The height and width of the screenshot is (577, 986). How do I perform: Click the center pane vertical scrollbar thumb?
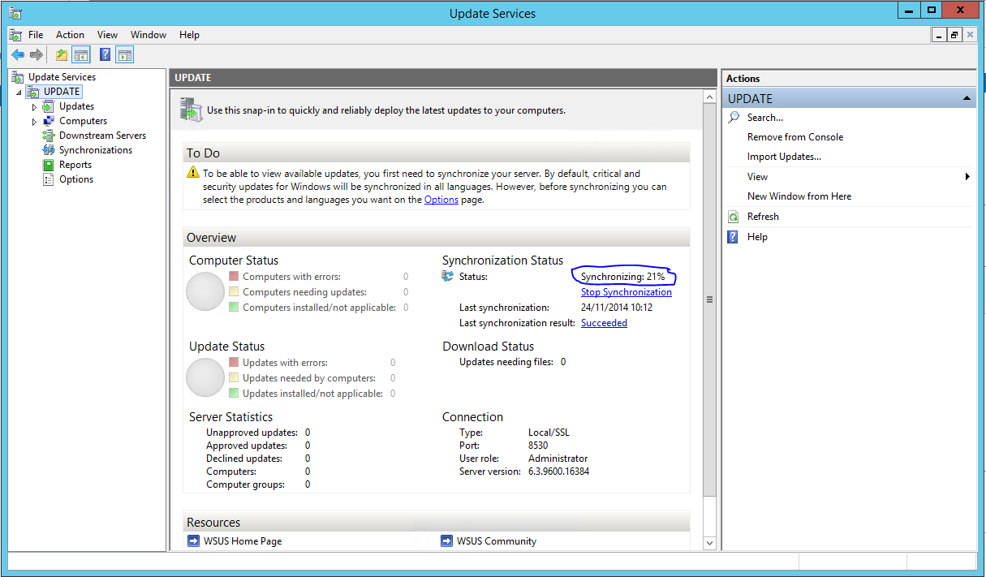click(x=709, y=299)
